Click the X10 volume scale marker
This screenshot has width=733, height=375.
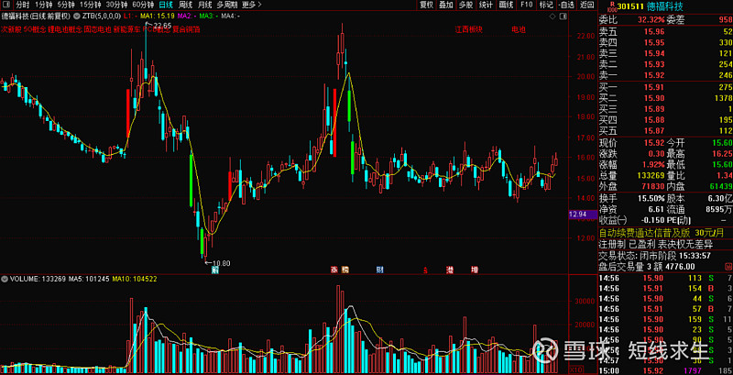click(577, 370)
